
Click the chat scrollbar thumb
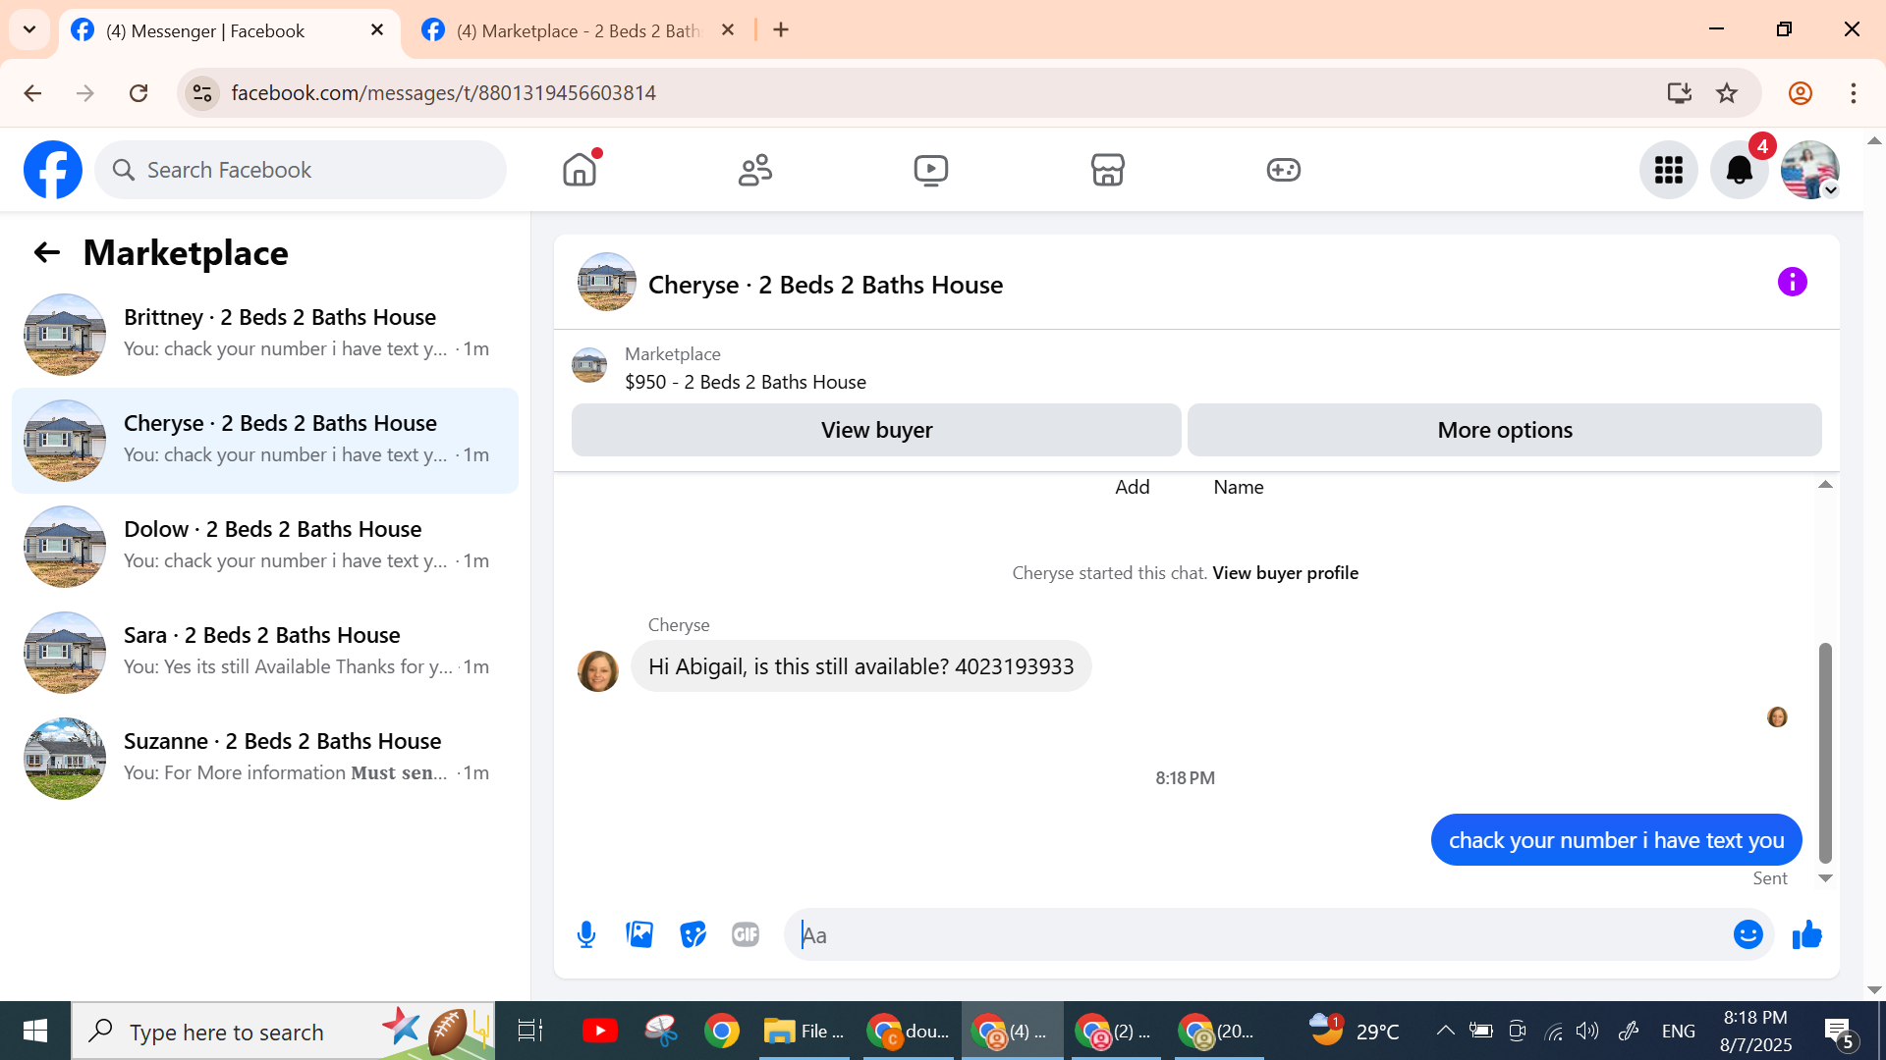click(1825, 753)
